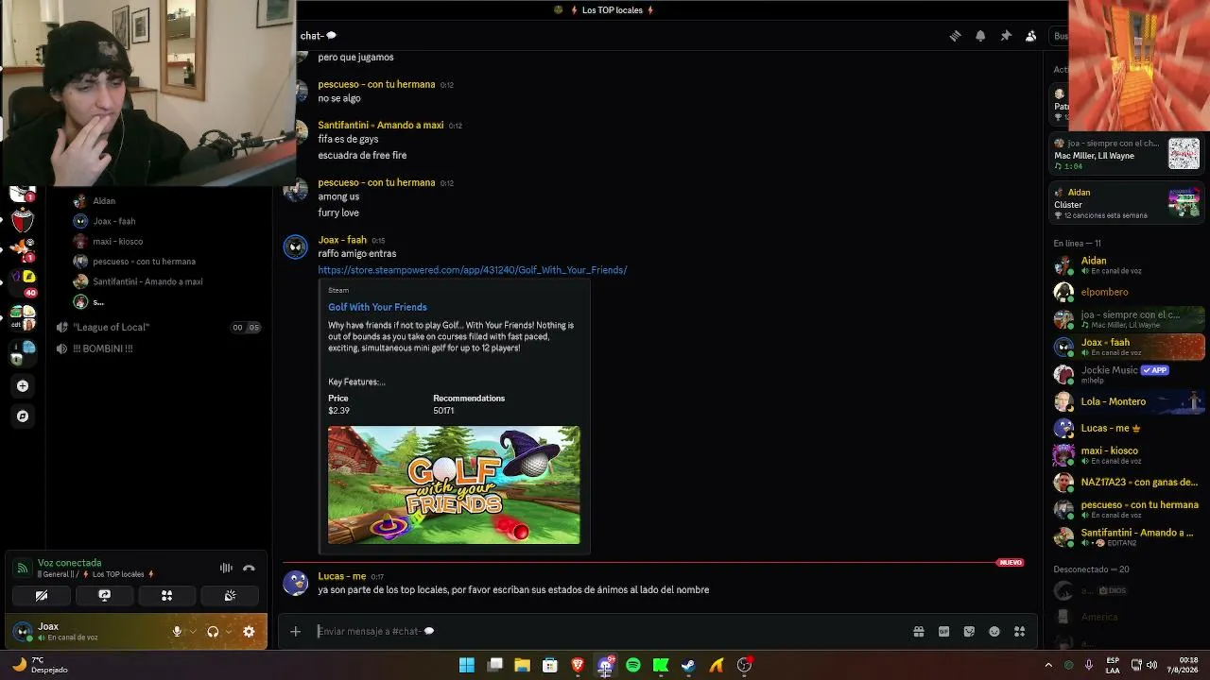Viewport: 1210px width, 680px height.
Task: Open File Explorer from the taskbar
Action: (522, 665)
